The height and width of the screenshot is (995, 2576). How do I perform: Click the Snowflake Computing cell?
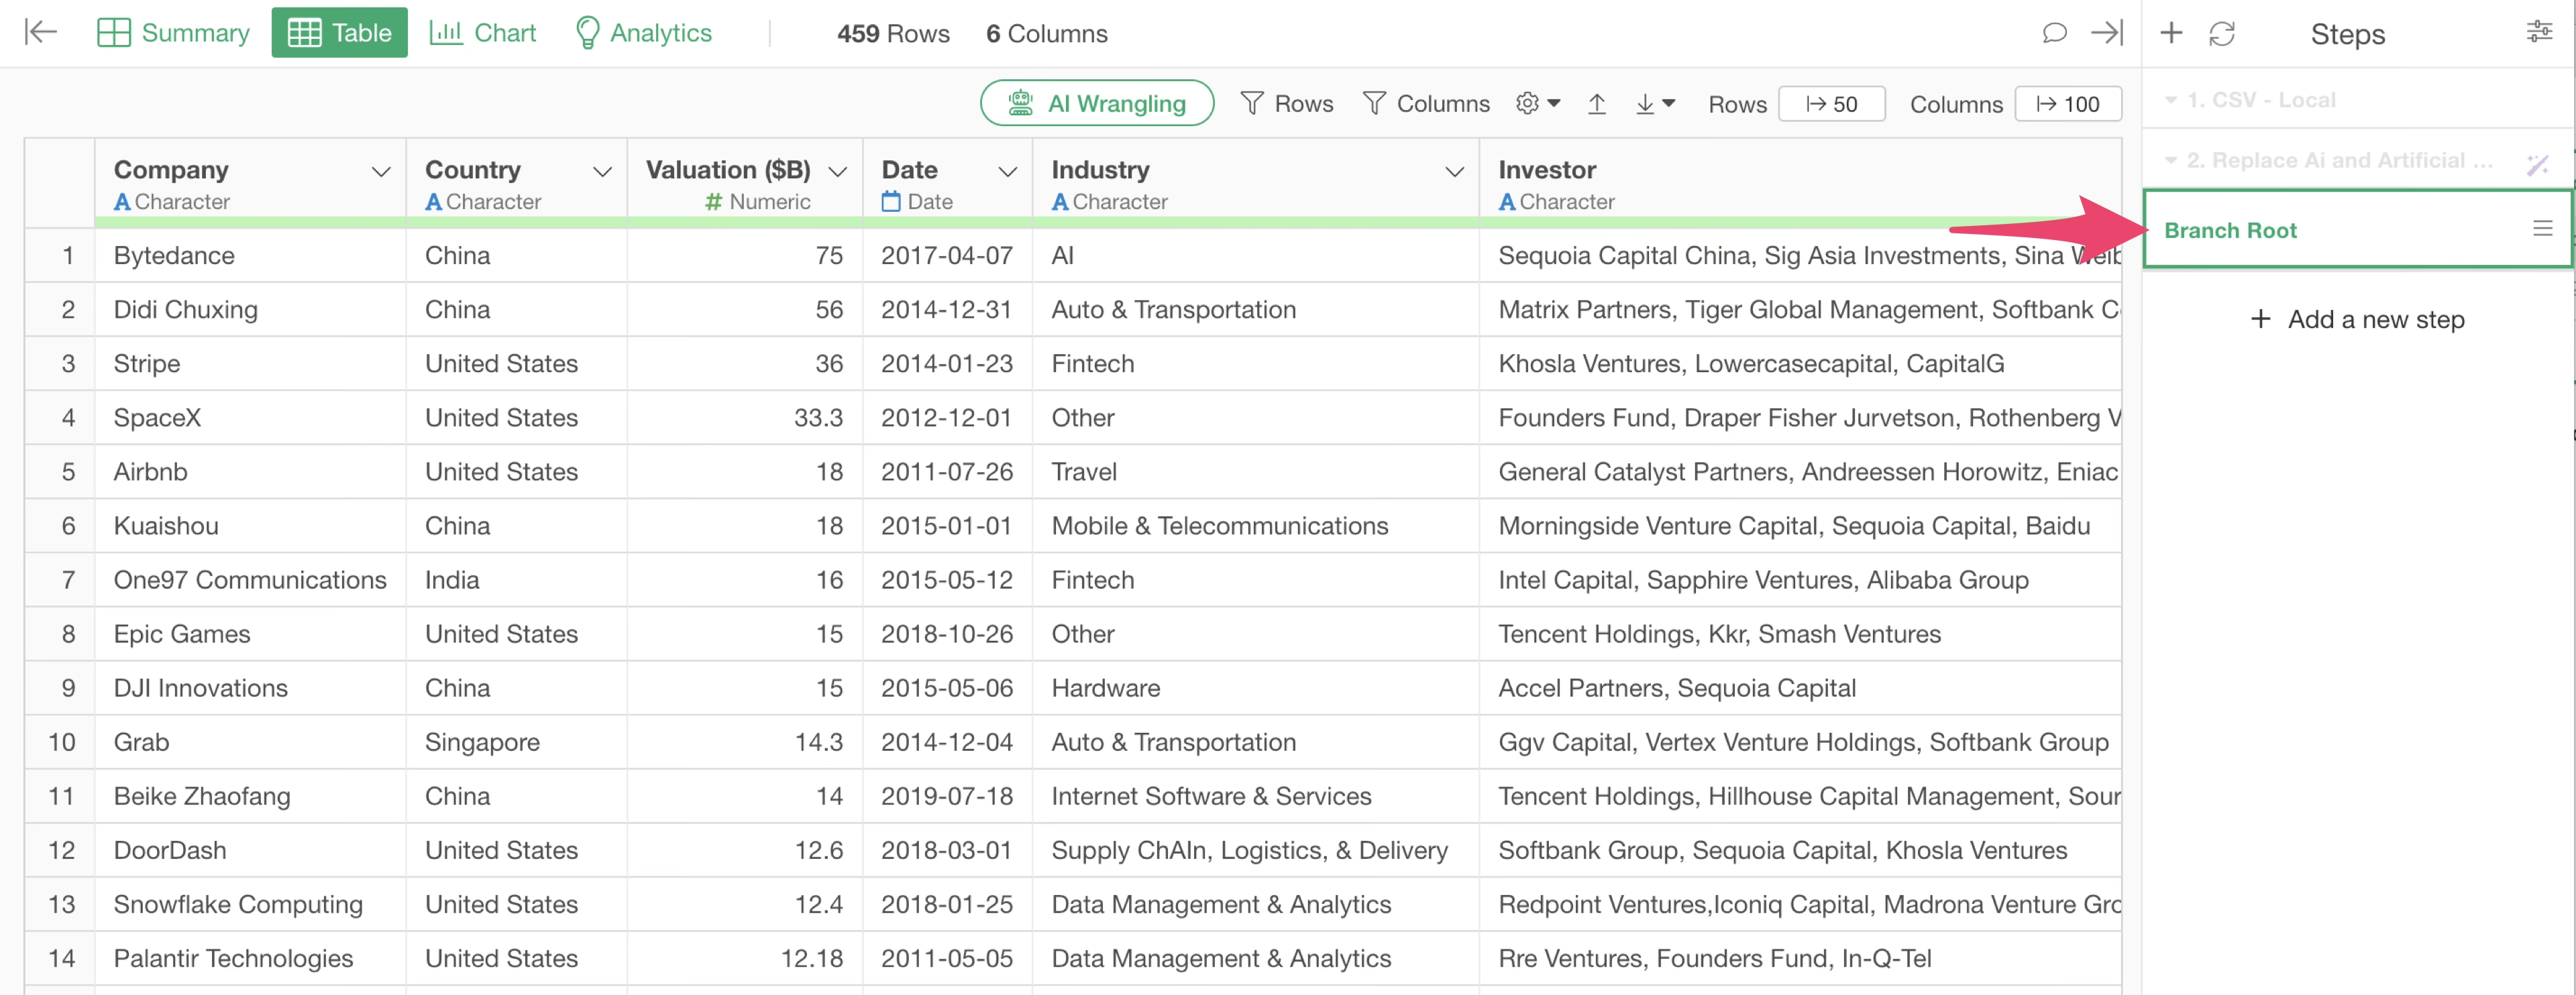250,904
